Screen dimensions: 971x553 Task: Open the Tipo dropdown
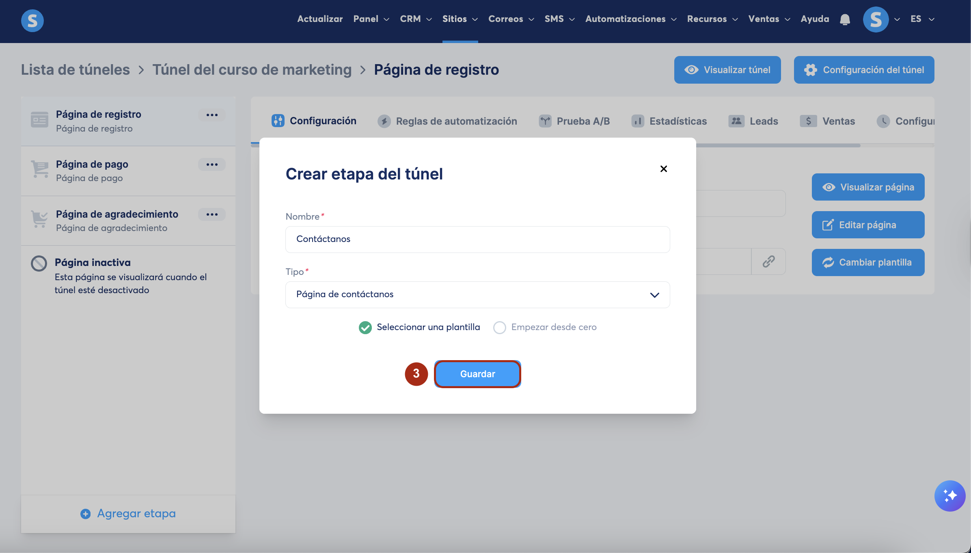[477, 295]
